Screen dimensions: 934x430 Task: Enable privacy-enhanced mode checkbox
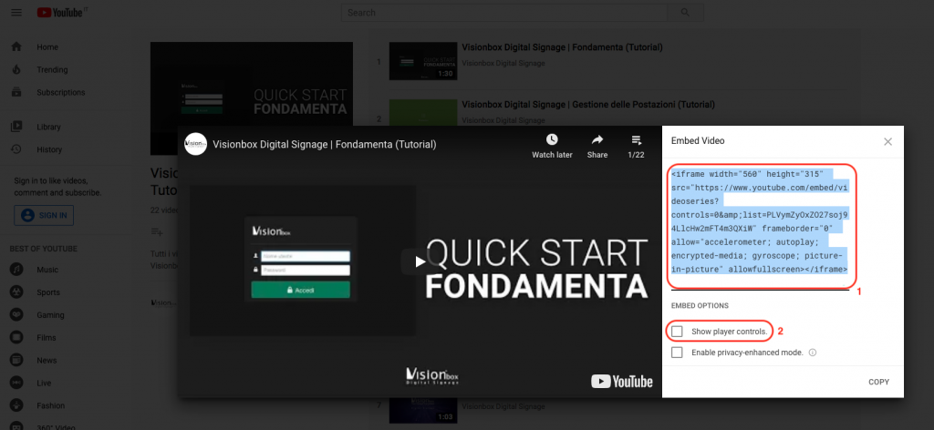coord(677,352)
